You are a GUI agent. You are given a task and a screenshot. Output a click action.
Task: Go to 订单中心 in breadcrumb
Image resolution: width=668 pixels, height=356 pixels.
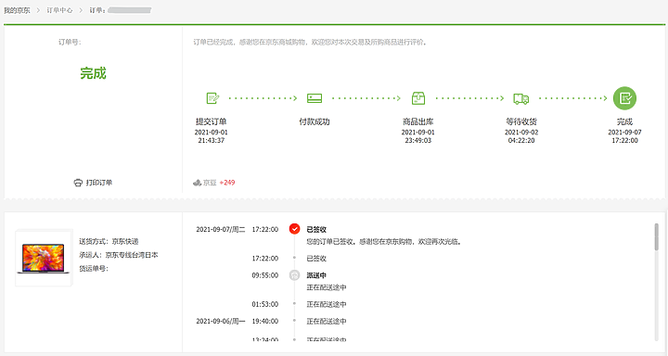[x=59, y=10]
